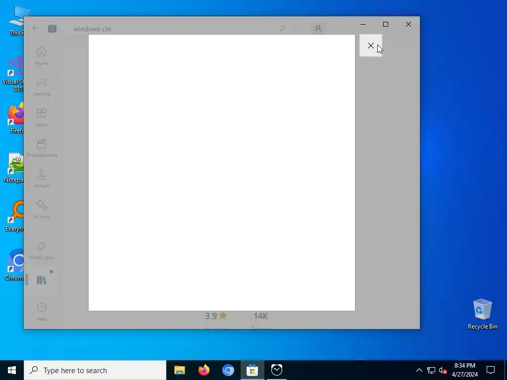Open Entertainment section in the sidebar

[x=42, y=148]
